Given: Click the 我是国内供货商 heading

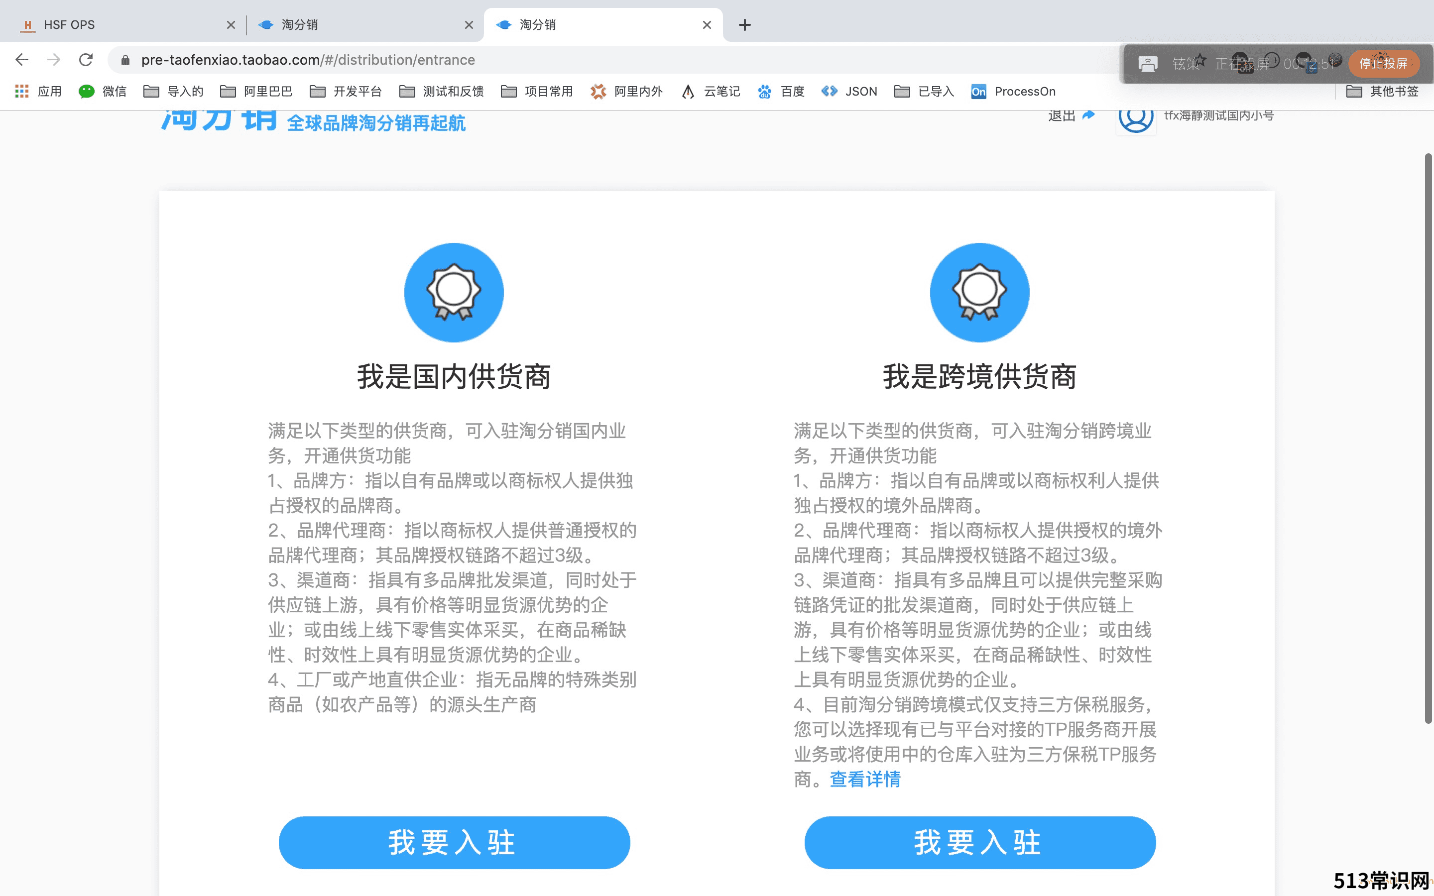Looking at the screenshot, I should pyautogui.click(x=454, y=376).
